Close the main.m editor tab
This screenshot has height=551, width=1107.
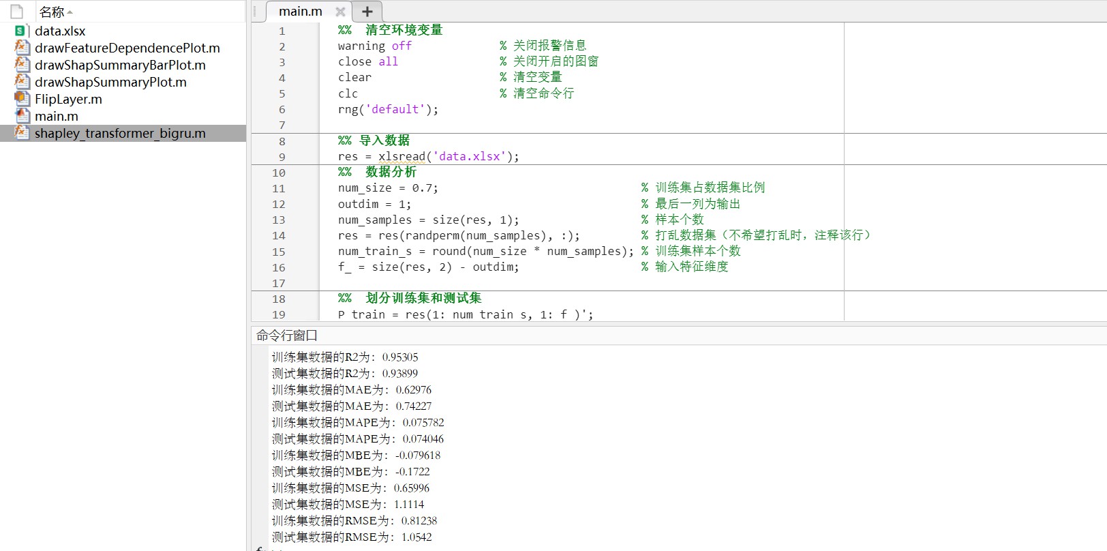click(x=340, y=12)
